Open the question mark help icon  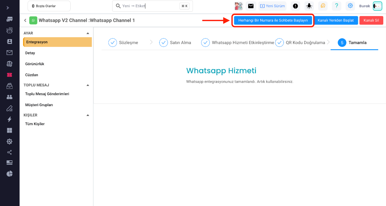(337, 6)
